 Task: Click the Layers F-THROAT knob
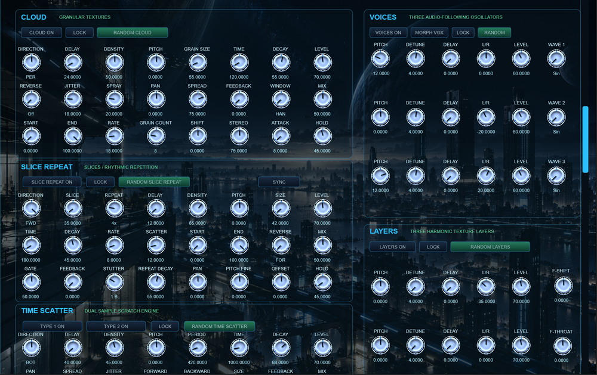(562, 346)
